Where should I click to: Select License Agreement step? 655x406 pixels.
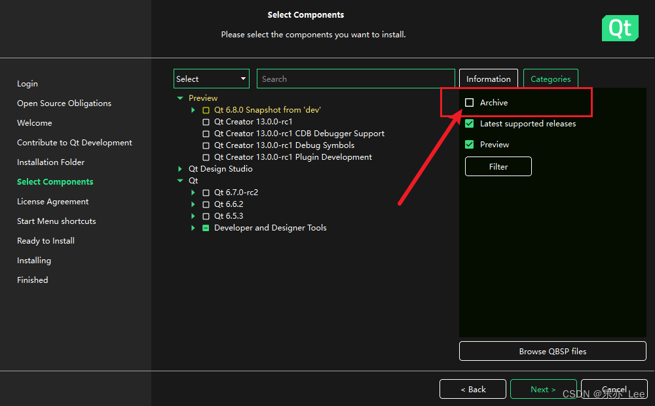(x=52, y=201)
